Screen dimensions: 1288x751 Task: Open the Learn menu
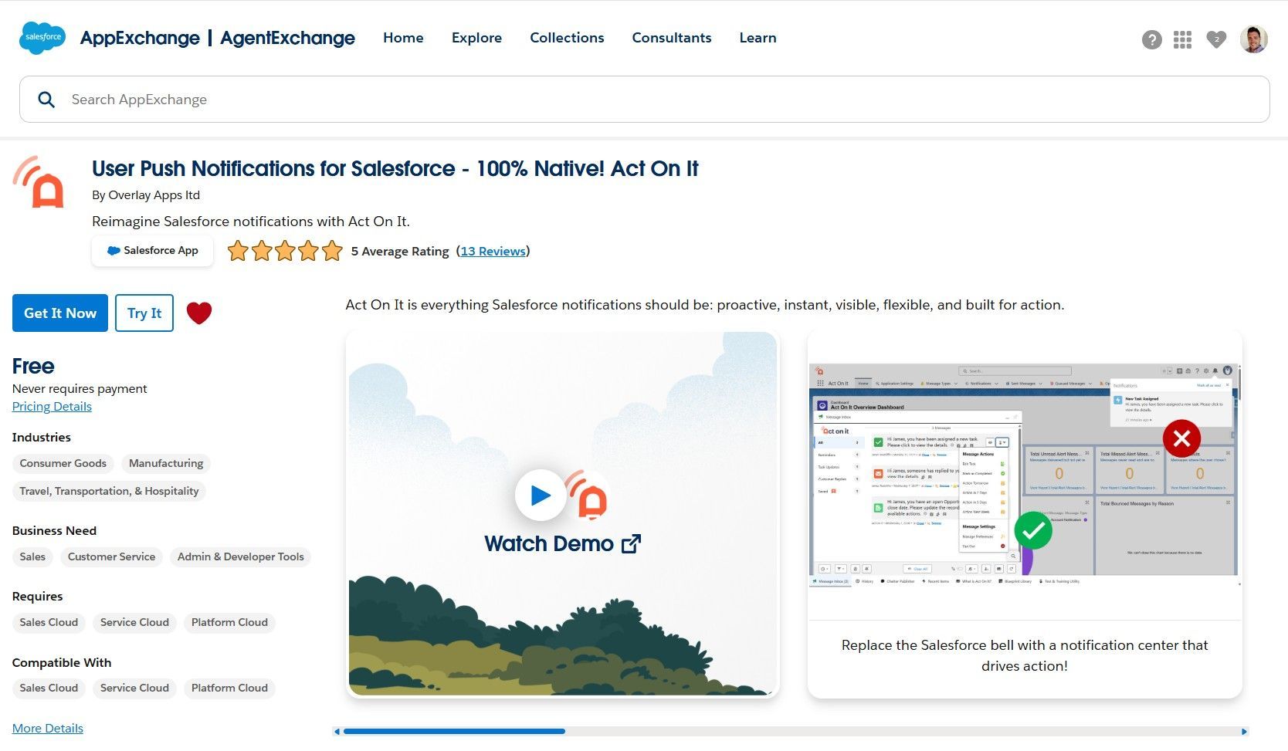(x=758, y=38)
